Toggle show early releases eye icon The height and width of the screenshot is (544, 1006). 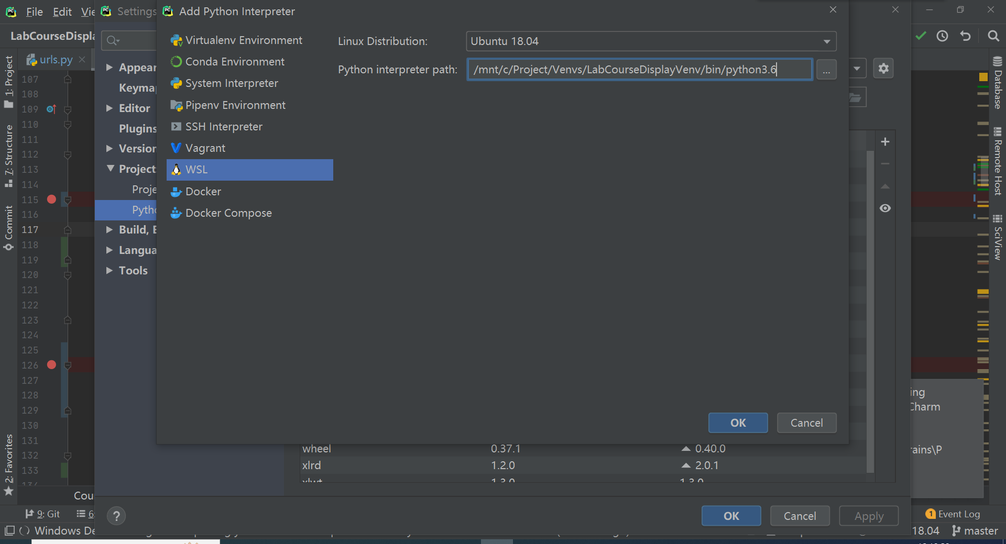[x=885, y=208]
